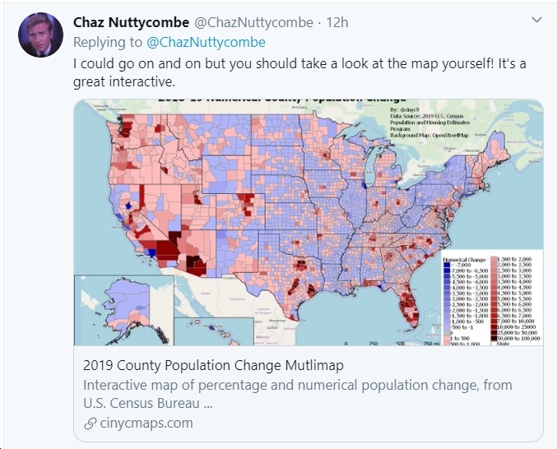Click the blue @ChazNuttycombe reply mention

tap(206, 42)
